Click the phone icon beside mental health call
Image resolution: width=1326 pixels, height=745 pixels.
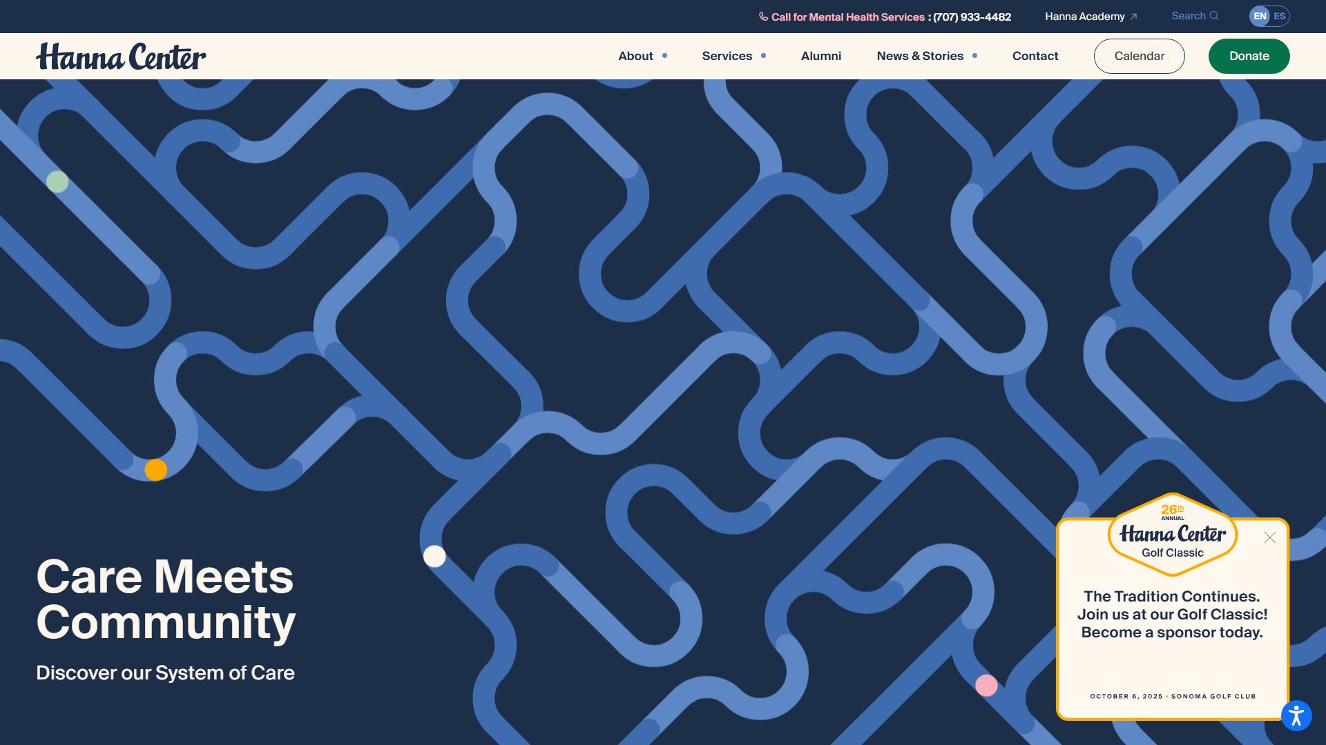coord(763,17)
